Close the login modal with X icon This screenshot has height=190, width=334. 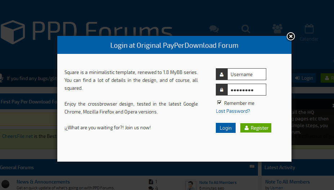pos(290,36)
